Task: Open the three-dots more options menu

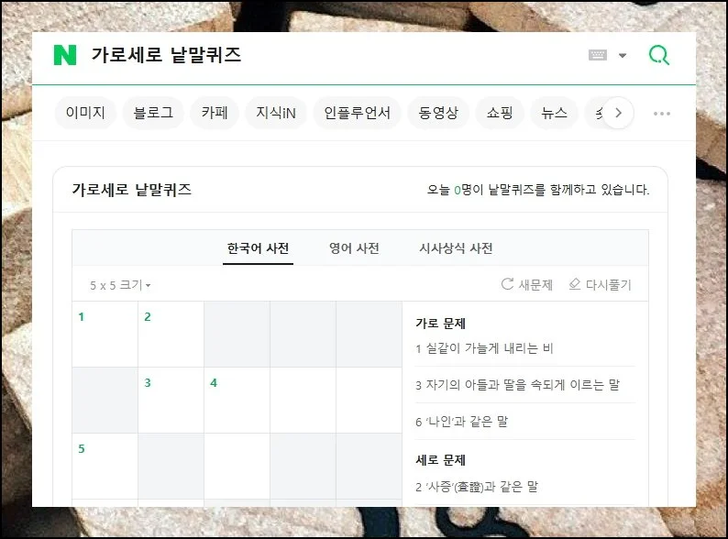Action: [662, 114]
